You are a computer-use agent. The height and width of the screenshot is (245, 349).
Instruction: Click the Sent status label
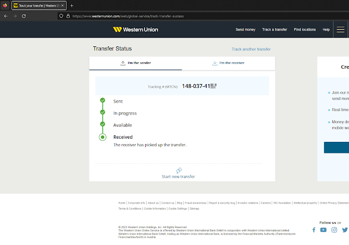click(118, 101)
